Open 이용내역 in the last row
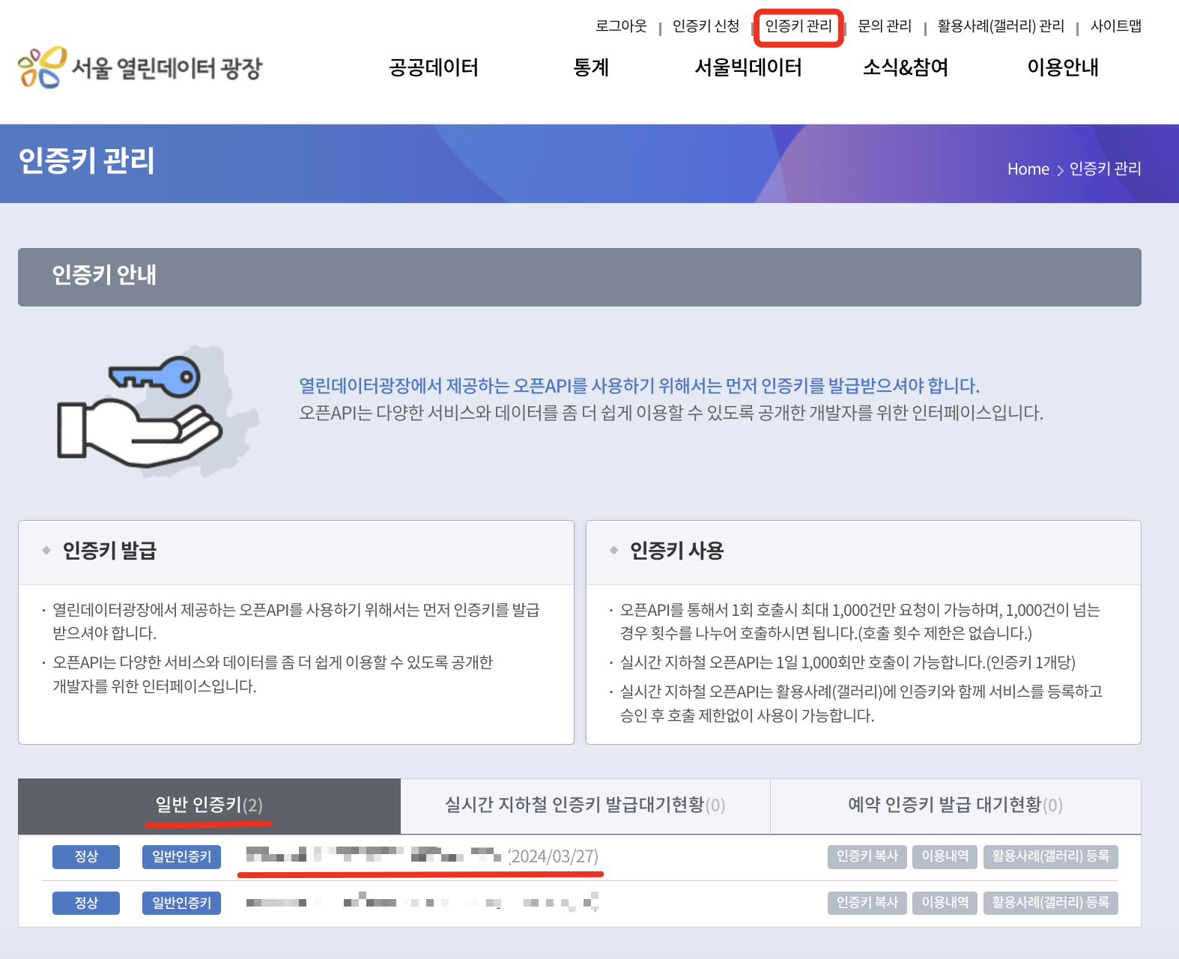The height and width of the screenshot is (959, 1179). [x=945, y=903]
